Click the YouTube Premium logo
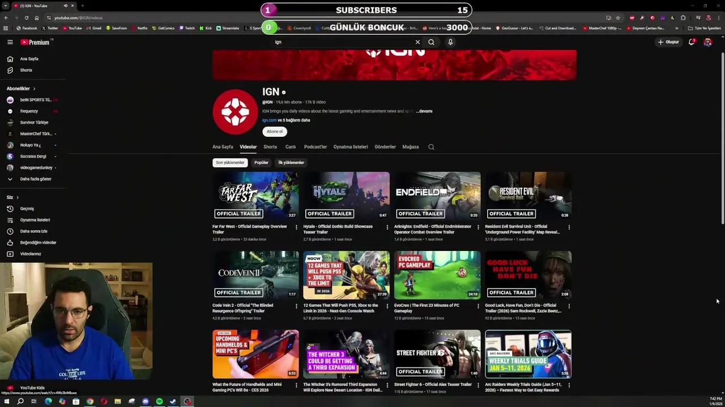 (35, 42)
